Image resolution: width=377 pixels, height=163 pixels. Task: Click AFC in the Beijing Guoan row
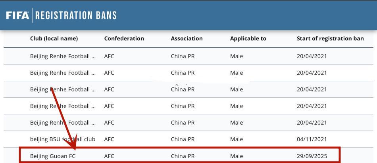click(109, 156)
